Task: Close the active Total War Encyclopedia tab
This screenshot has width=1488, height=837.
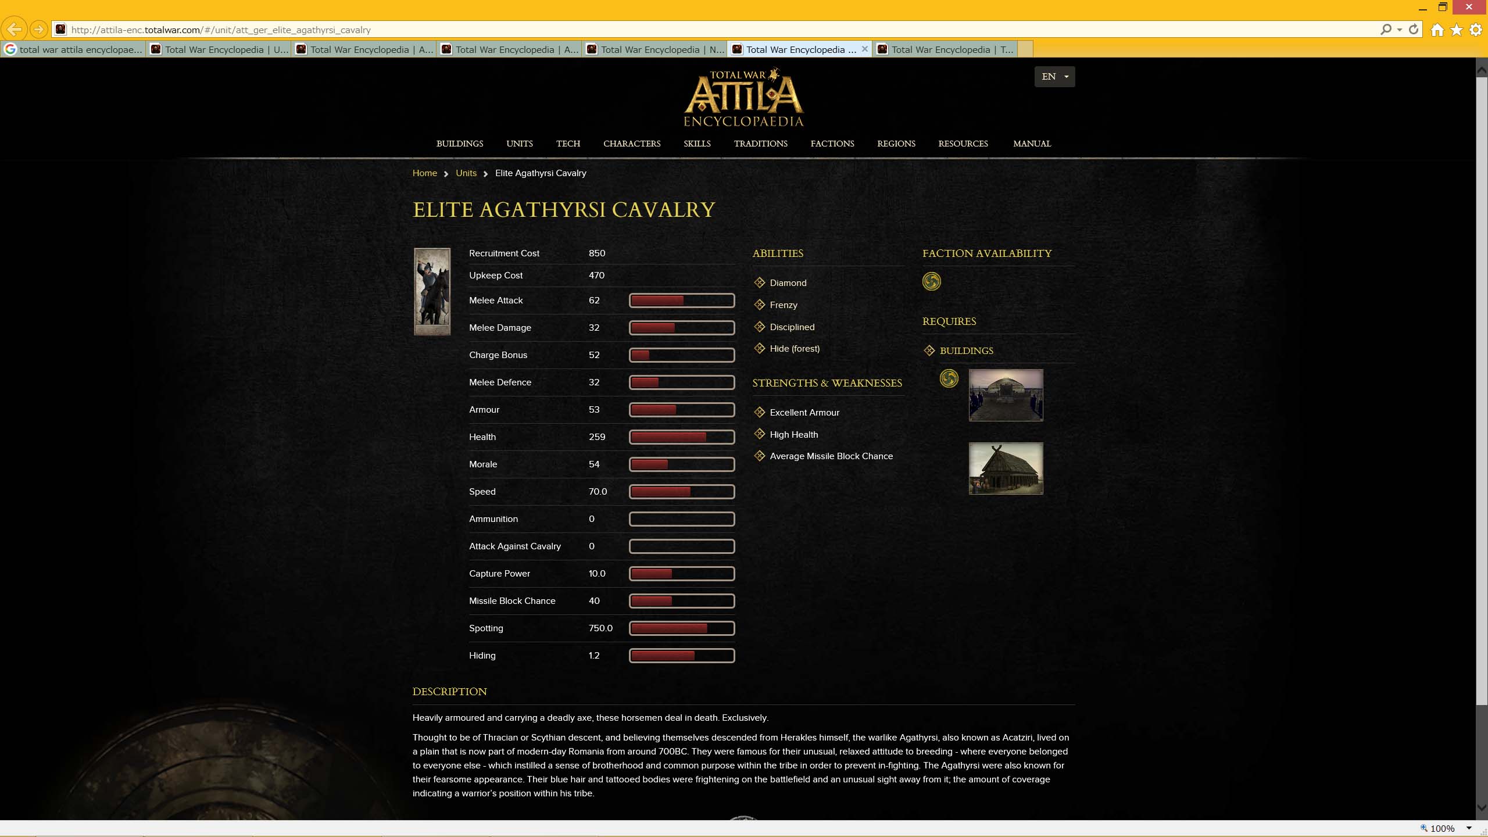Action: (x=865, y=49)
